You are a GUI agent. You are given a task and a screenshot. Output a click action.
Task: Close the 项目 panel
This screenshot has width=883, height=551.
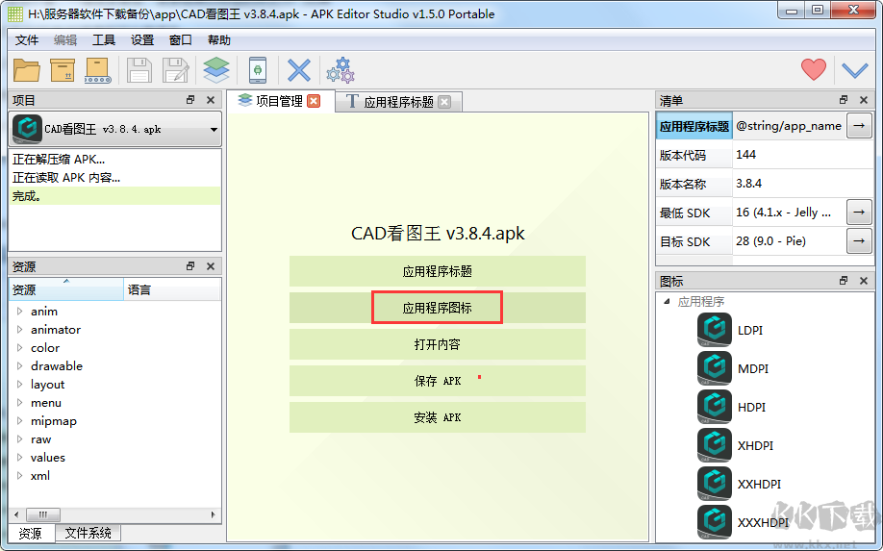click(211, 100)
